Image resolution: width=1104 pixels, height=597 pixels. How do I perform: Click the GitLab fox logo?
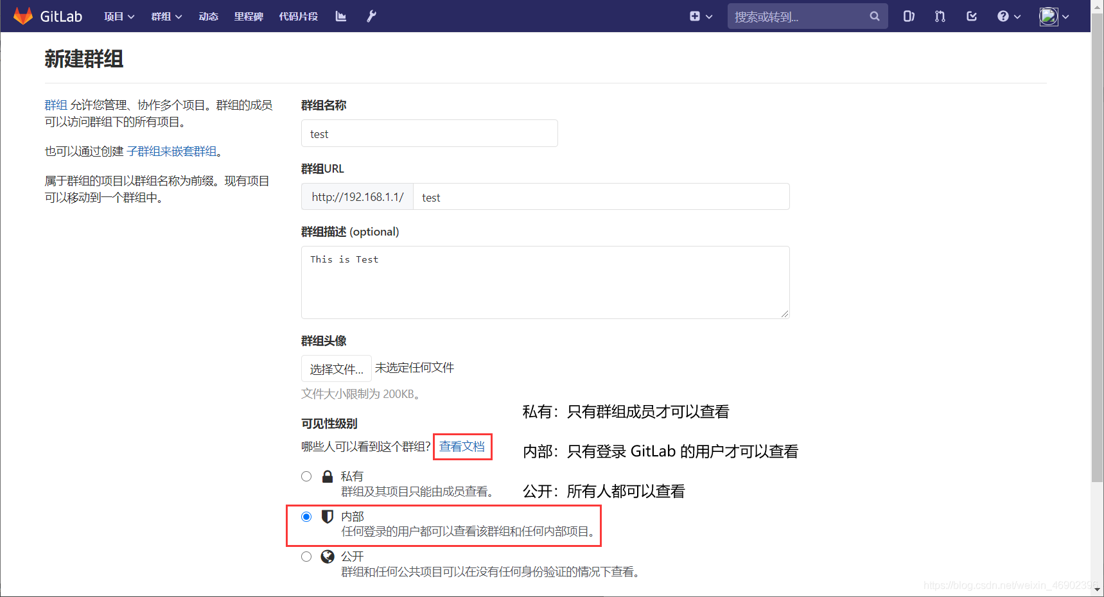tap(23, 16)
